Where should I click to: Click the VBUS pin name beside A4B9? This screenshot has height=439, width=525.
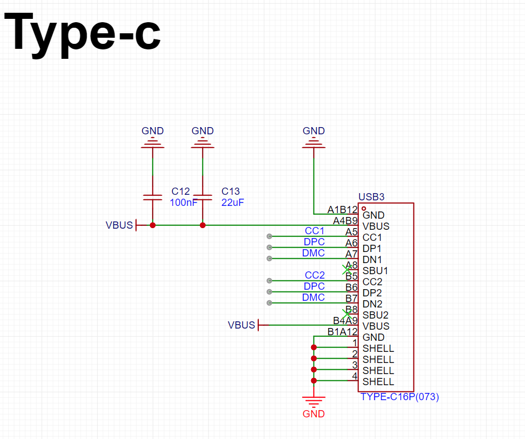[376, 226]
